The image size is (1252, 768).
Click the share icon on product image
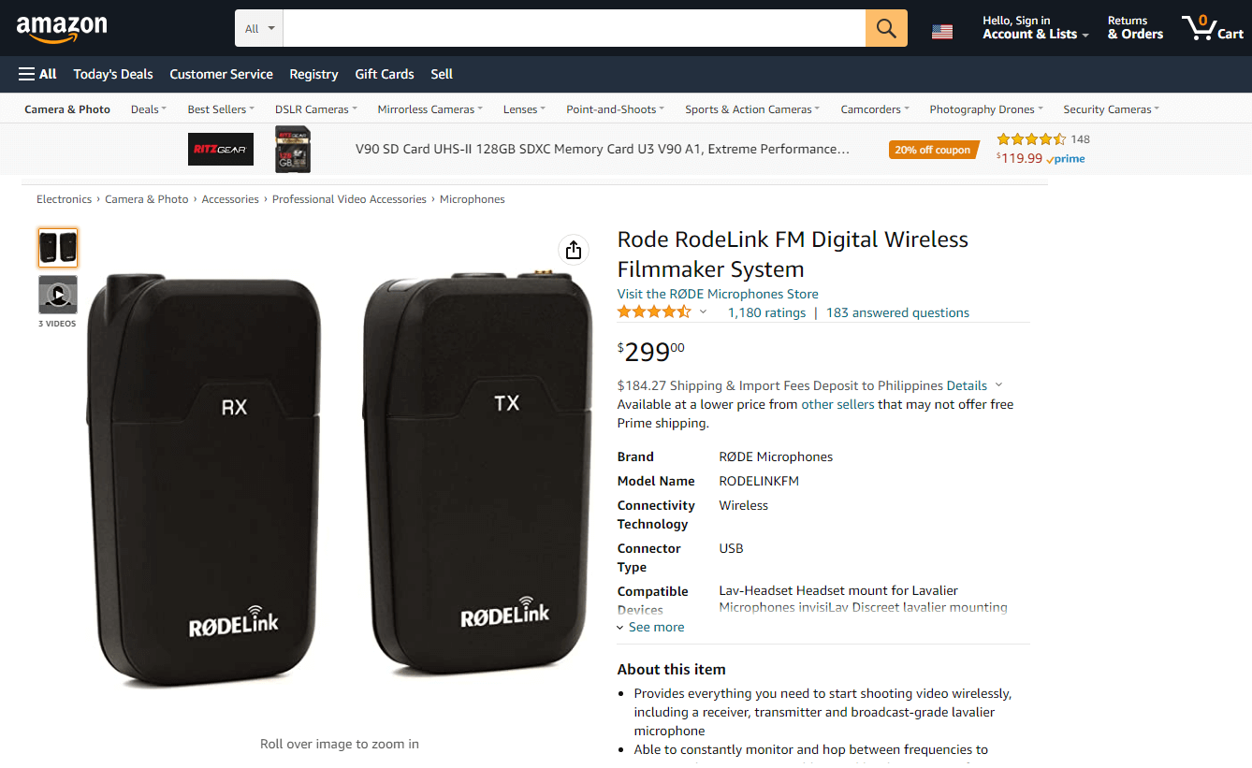pos(574,250)
